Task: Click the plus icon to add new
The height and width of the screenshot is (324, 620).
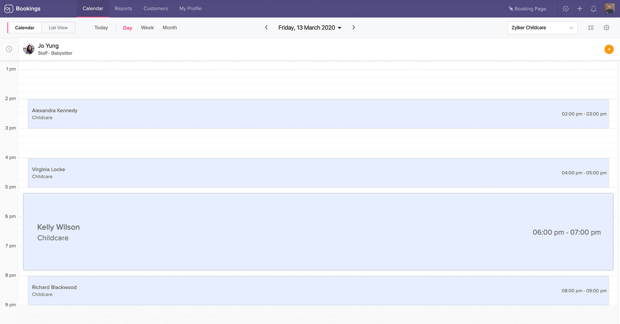Action: coord(580,9)
